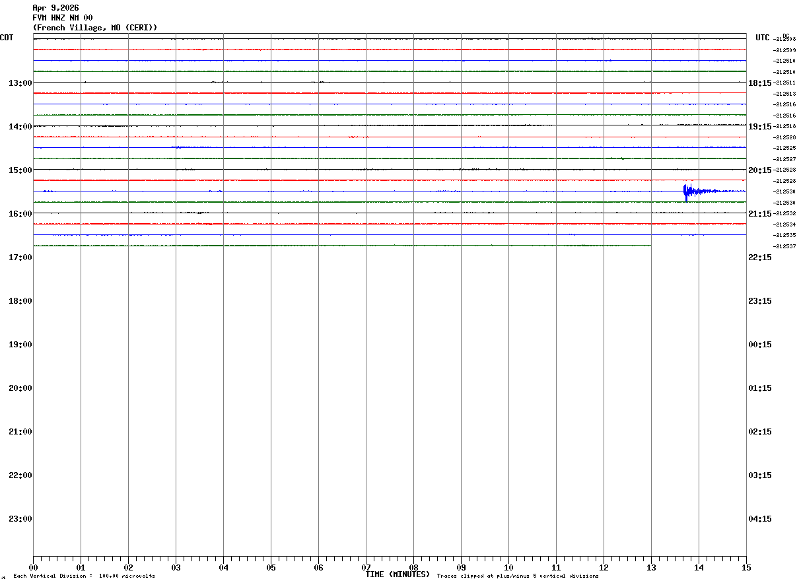Click the 13:00 CDT hour label

pos(20,83)
